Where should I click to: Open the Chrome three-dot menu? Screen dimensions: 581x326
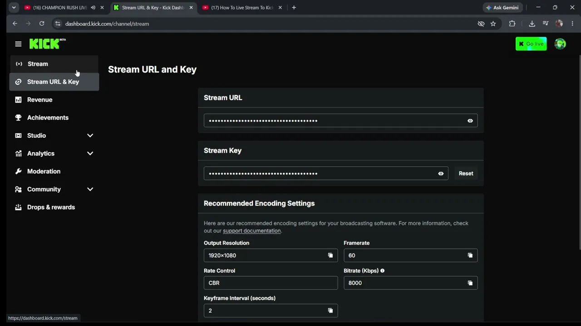(x=572, y=24)
